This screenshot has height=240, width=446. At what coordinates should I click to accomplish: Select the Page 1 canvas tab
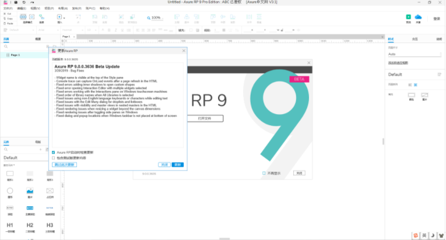tap(66, 36)
